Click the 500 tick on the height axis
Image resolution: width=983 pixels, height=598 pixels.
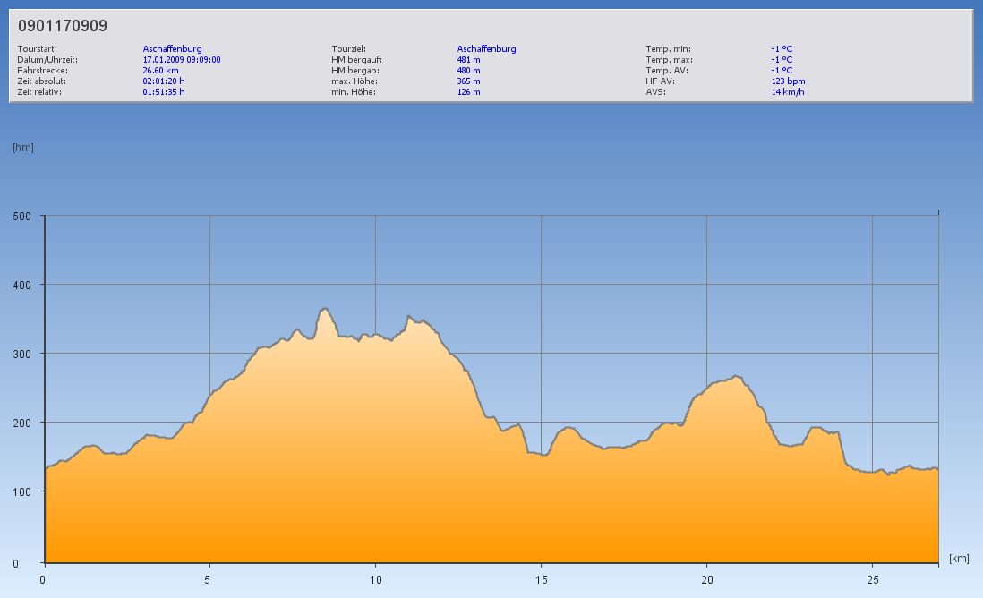click(x=21, y=216)
